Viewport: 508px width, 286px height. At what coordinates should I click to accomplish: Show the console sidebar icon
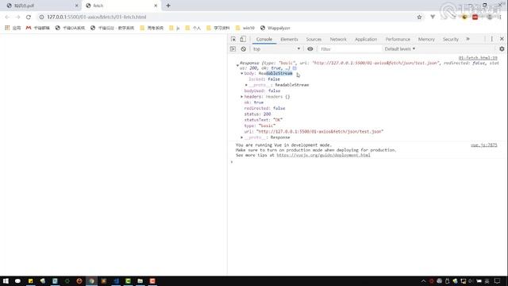click(x=233, y=49)
